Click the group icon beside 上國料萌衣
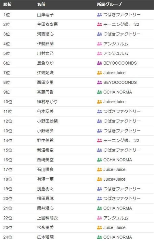This screenshot has height=241, width=154. tap(99, 218)
